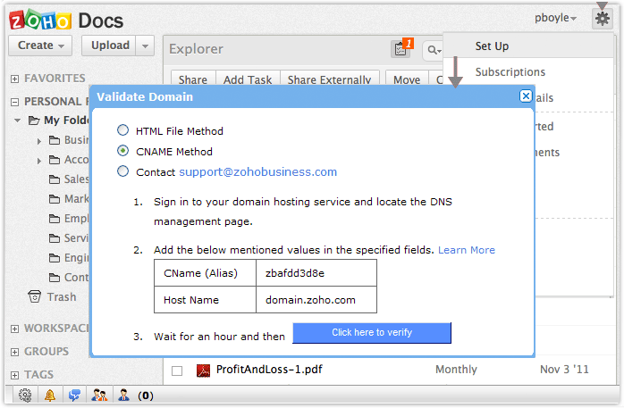Screen dimensions: 624x408
Task: Select the Contact support radio button
Action: tap(123, 171)
